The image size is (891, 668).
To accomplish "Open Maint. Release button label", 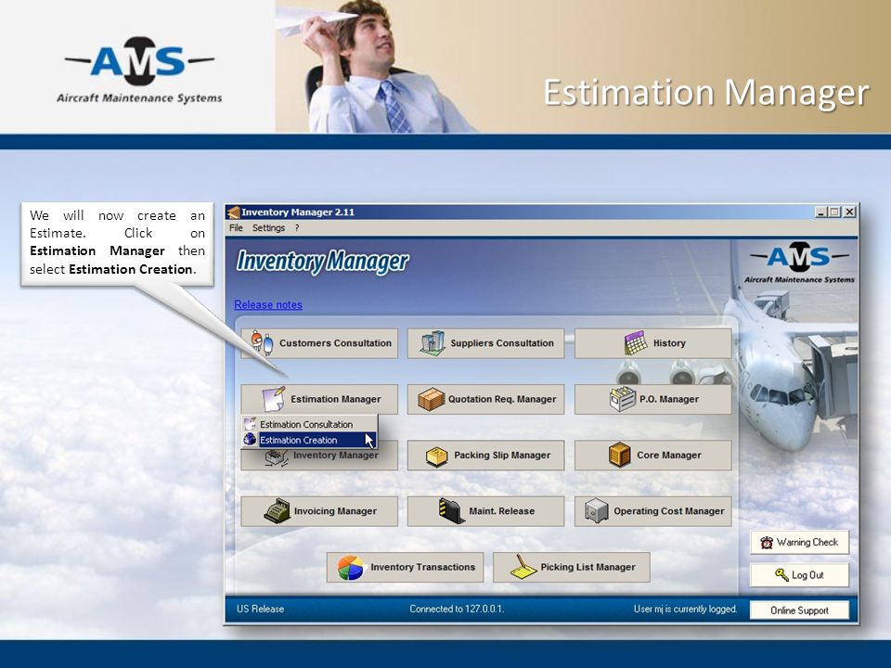I will tap(502, 510).
